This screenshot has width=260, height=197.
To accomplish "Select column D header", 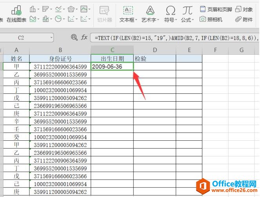I will pyautogui.click(x=155, y=50).
